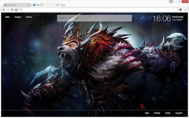The width and height of the screenshot is (189, 118).
Task: Close the New Tab tab
Action: (x=58, y=5)
